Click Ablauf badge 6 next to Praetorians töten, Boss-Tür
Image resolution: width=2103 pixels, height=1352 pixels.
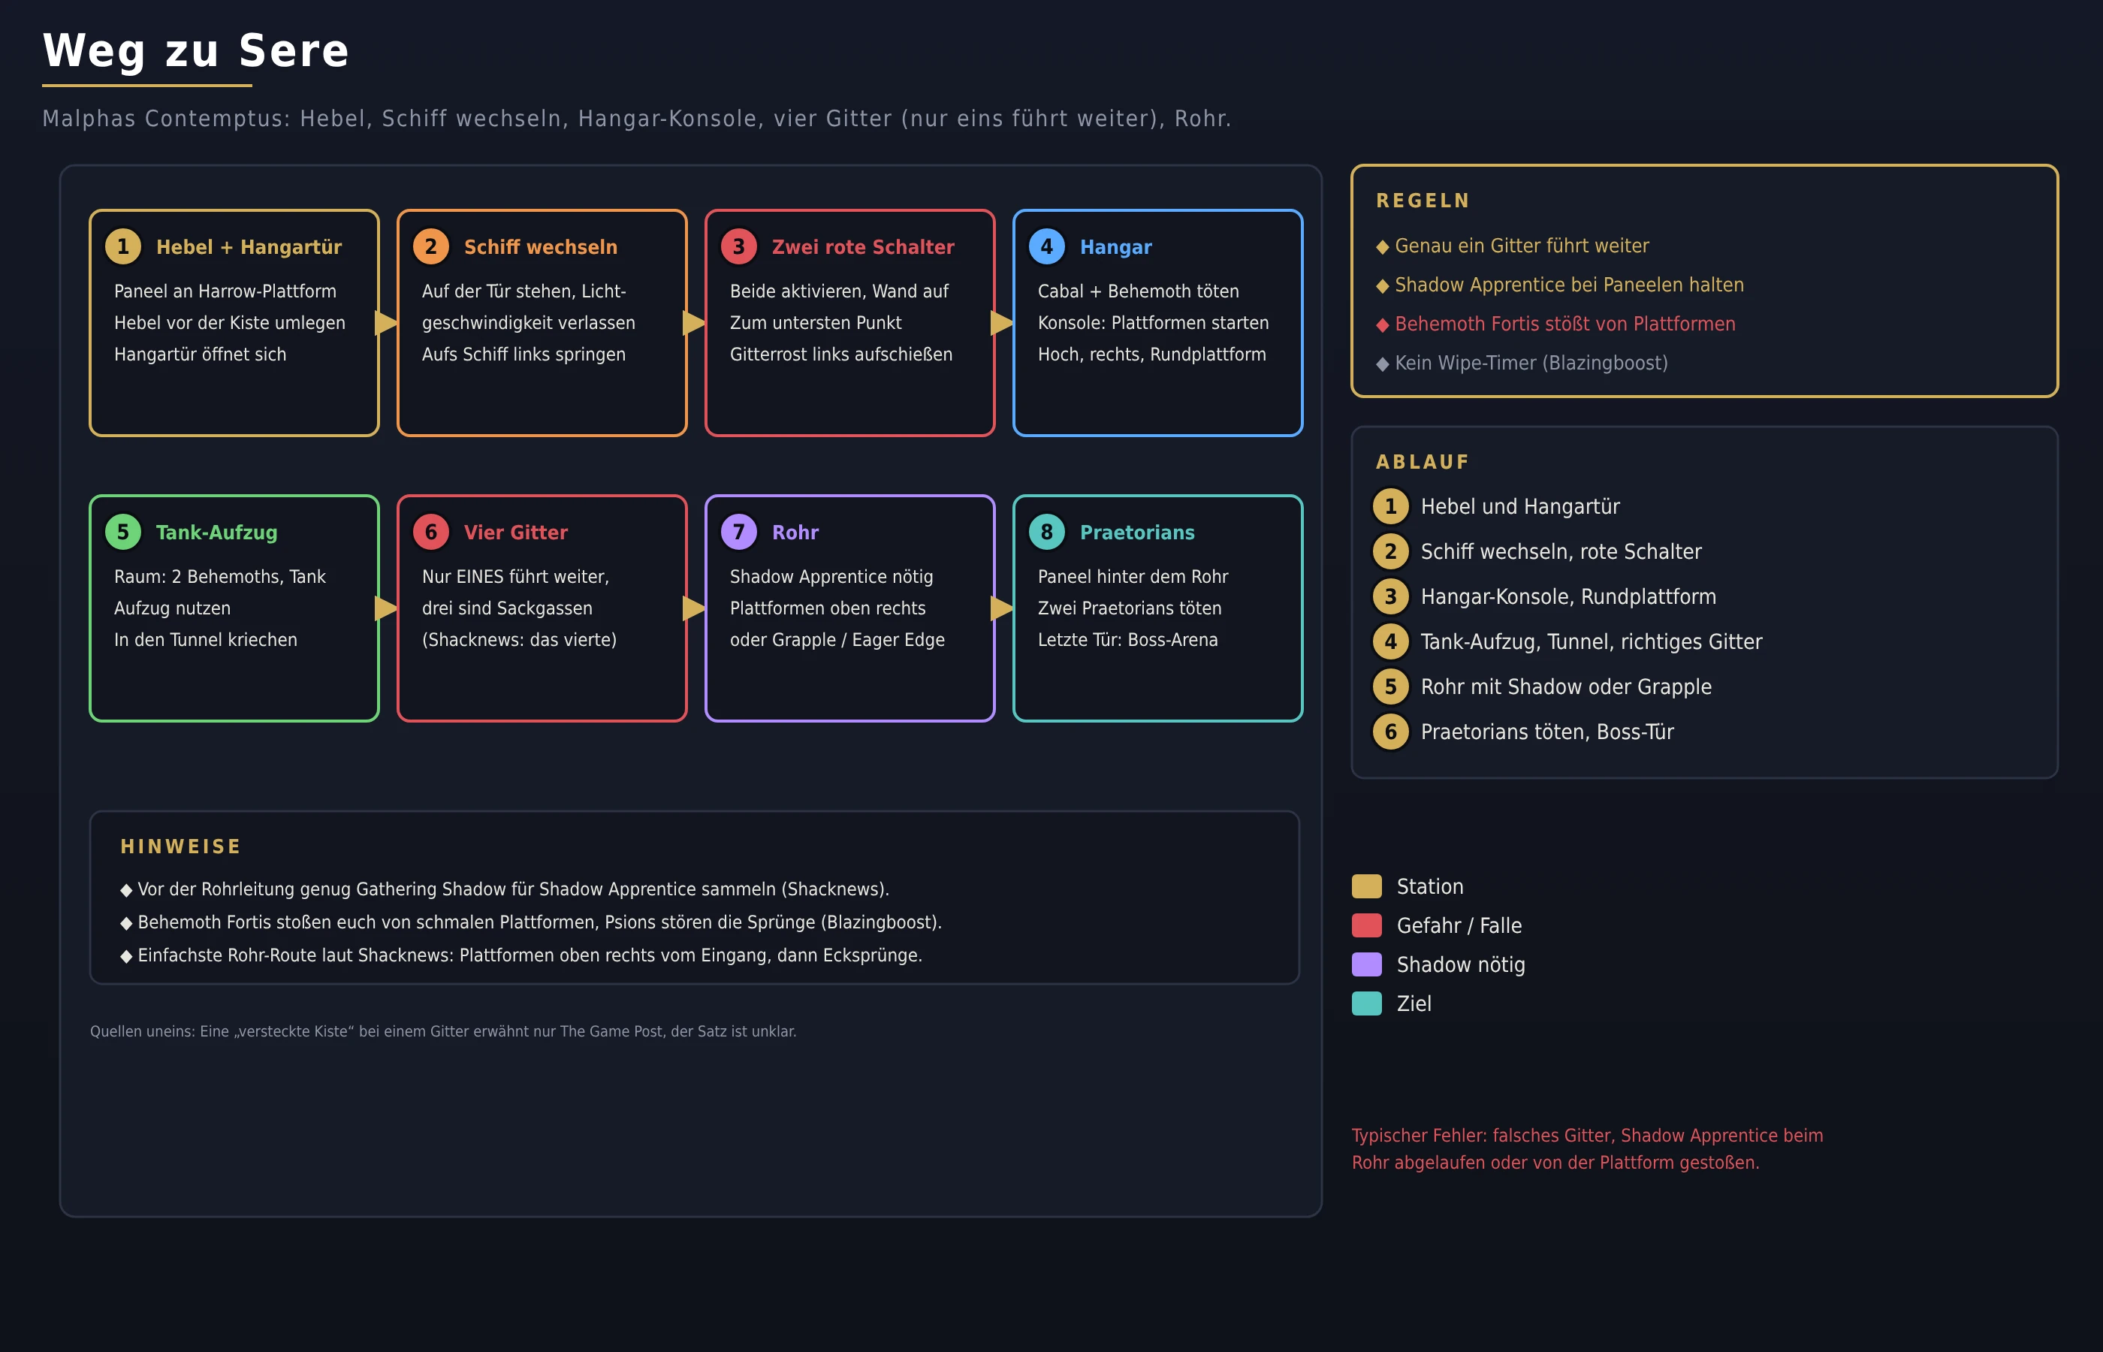1390,732
